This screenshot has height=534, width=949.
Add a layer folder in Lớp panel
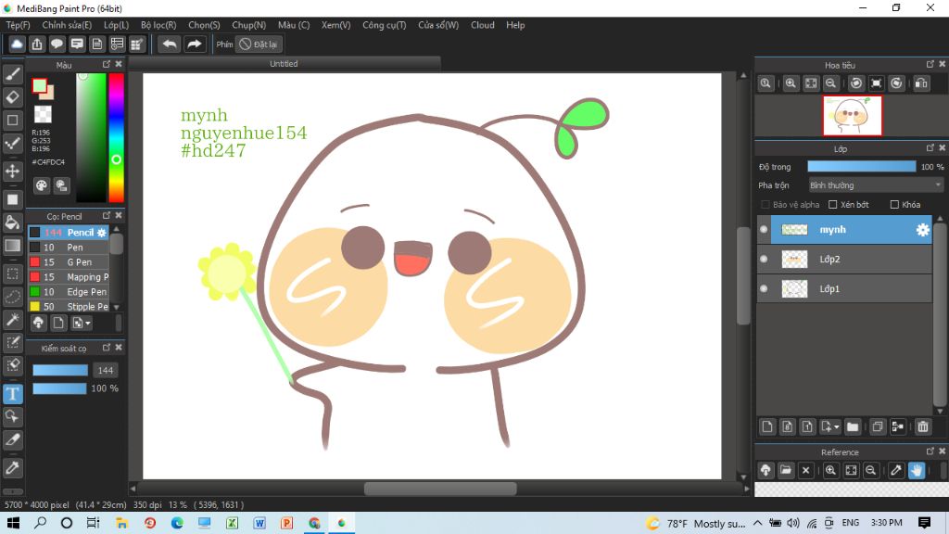853,426
